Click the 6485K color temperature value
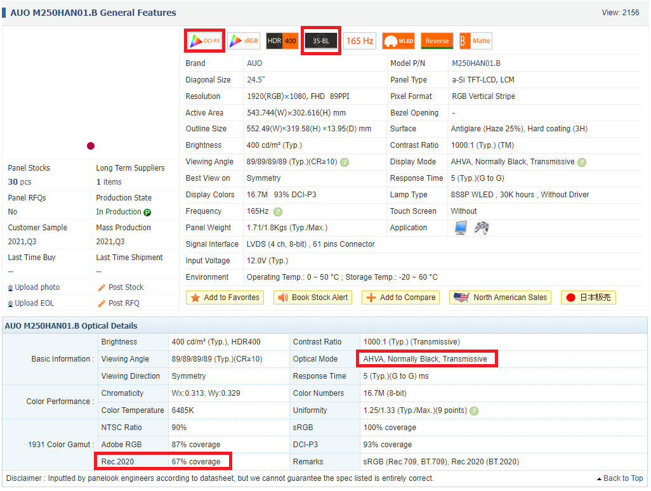This screenshot has height=491, width=651. (183, 410)
